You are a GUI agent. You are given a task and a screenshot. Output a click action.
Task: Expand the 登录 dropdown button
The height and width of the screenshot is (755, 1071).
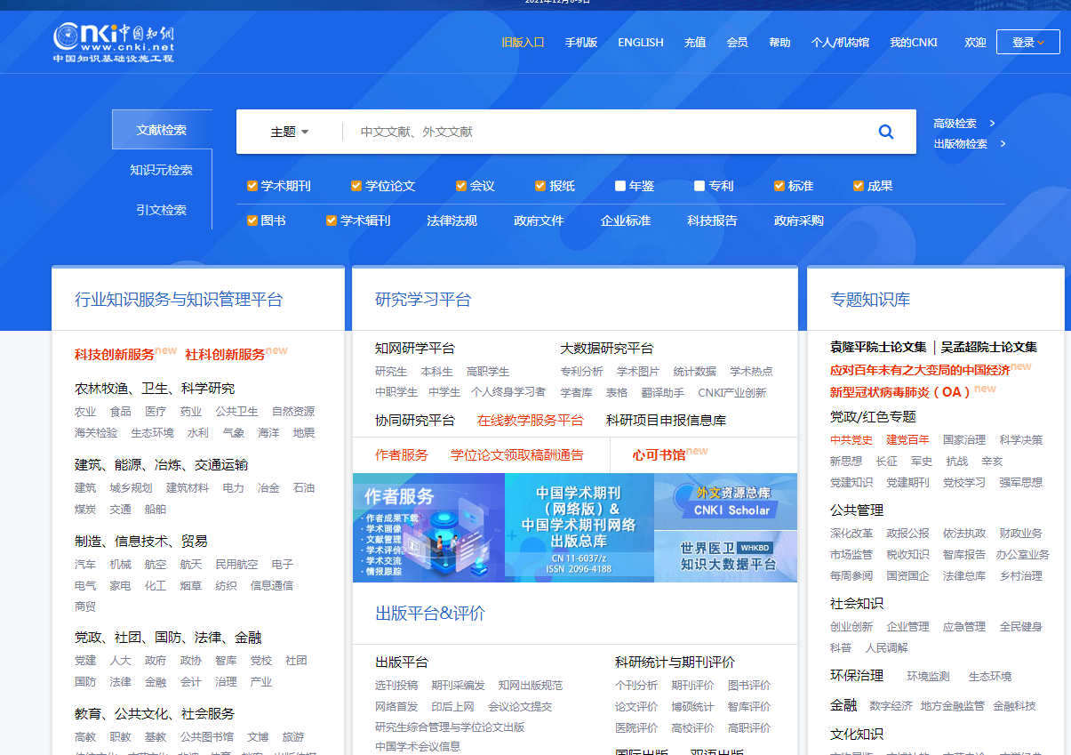pyautogui.click(x=1028, y=42)
